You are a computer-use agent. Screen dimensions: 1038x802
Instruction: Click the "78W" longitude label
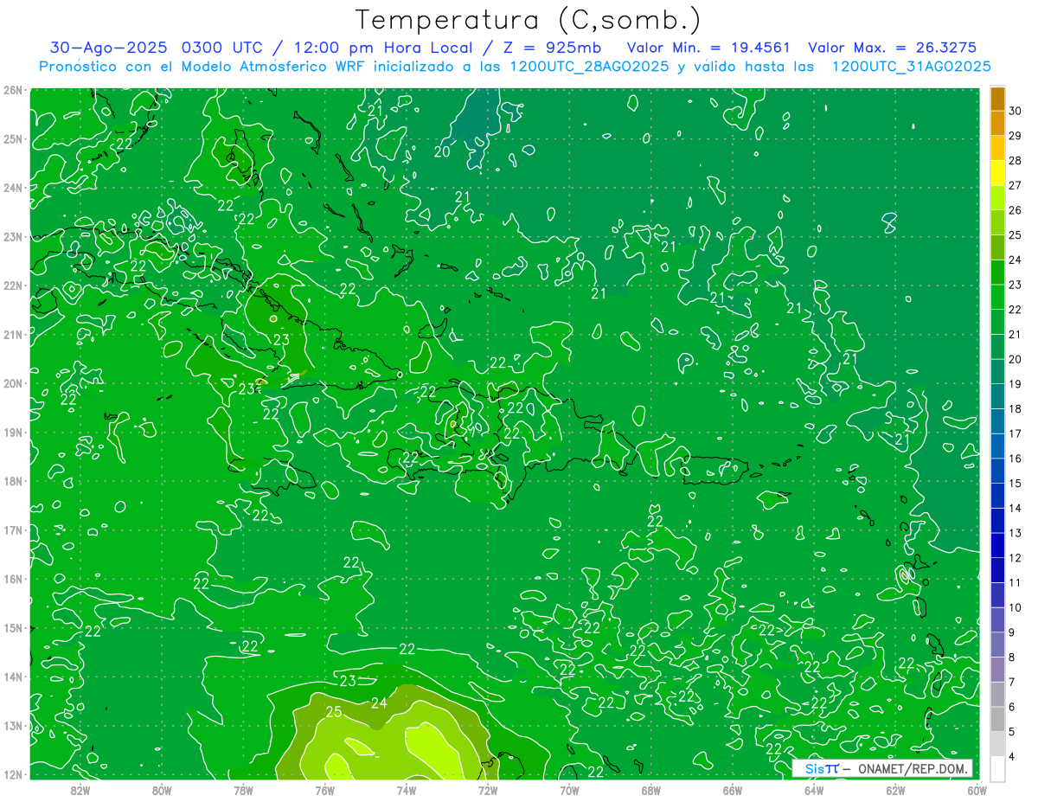click(243, 789)
